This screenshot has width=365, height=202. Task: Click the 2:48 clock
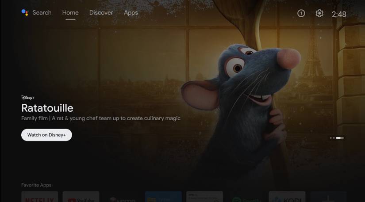click(339, 15)
